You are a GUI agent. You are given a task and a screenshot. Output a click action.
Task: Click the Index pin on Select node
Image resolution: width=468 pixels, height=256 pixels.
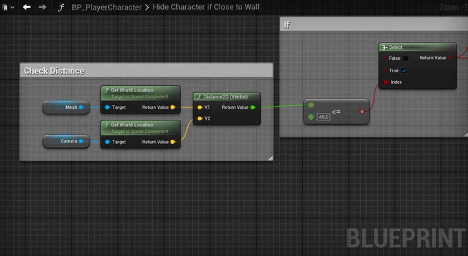[x=386, y=82]
